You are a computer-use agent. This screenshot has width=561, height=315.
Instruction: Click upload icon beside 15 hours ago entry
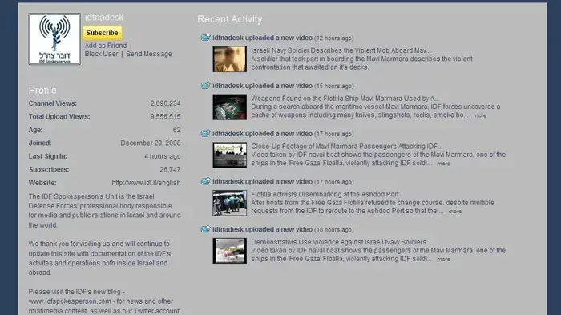tap(205, 85)
